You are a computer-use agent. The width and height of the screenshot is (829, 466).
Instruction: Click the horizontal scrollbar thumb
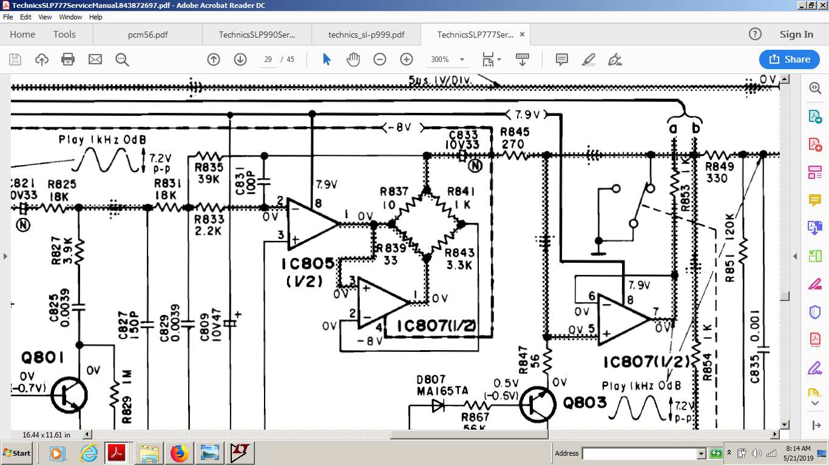(x=469, y=434)
